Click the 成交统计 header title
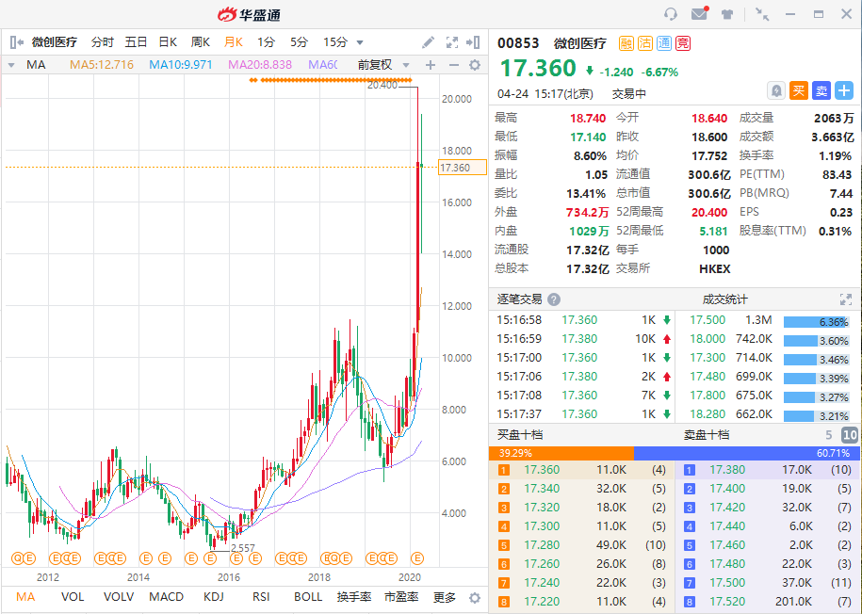This screenshot has height=614, width=862. pyautogui.click(x=724, y=299)
